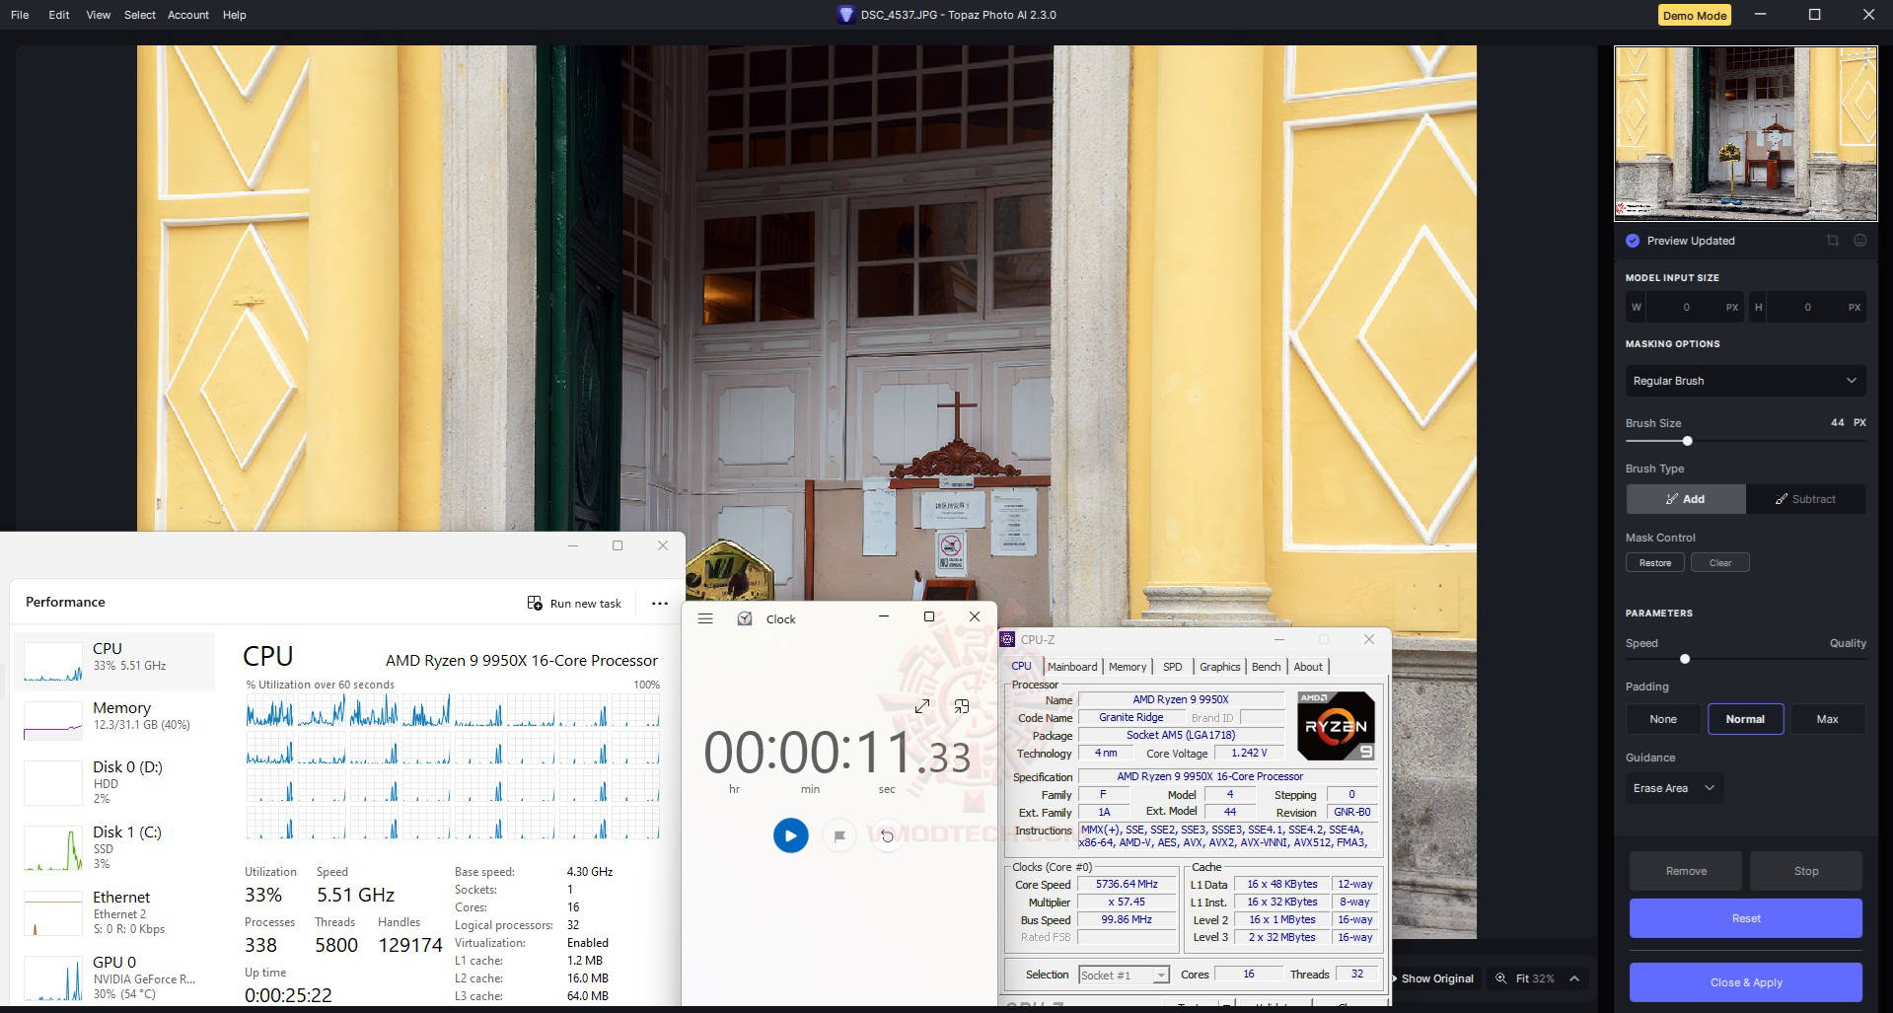1893x1013 pixels.
Task: Click the Core Speed value 5736.64 MHz in CPU-Z
Action: tap(1127, 884)
